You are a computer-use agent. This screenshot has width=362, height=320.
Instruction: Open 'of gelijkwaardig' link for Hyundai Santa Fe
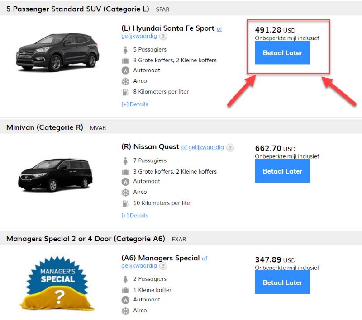point(139,36)
